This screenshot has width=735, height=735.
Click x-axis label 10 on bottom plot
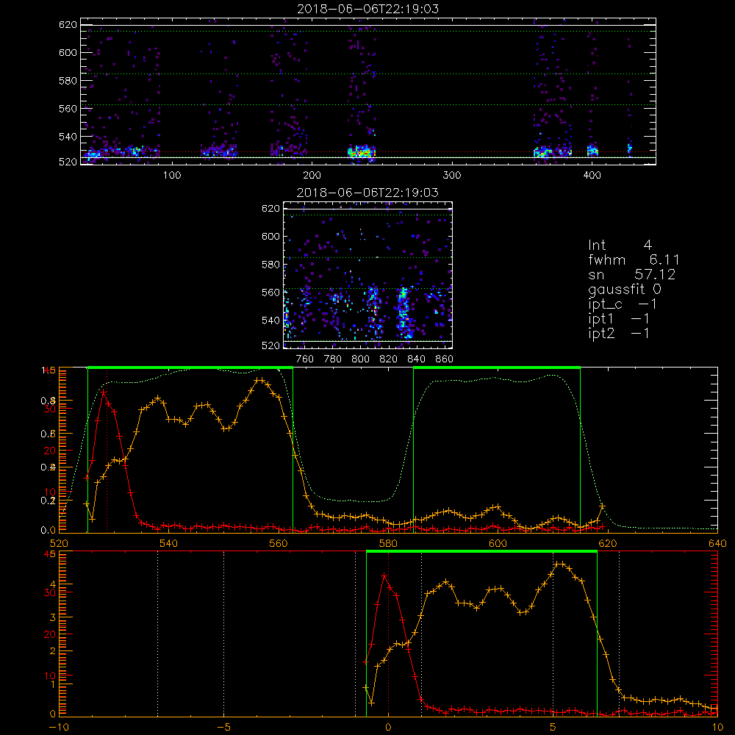717,728
